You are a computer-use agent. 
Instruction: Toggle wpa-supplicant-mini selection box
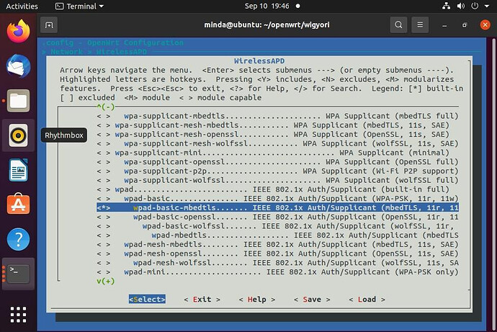coord(104,153)
